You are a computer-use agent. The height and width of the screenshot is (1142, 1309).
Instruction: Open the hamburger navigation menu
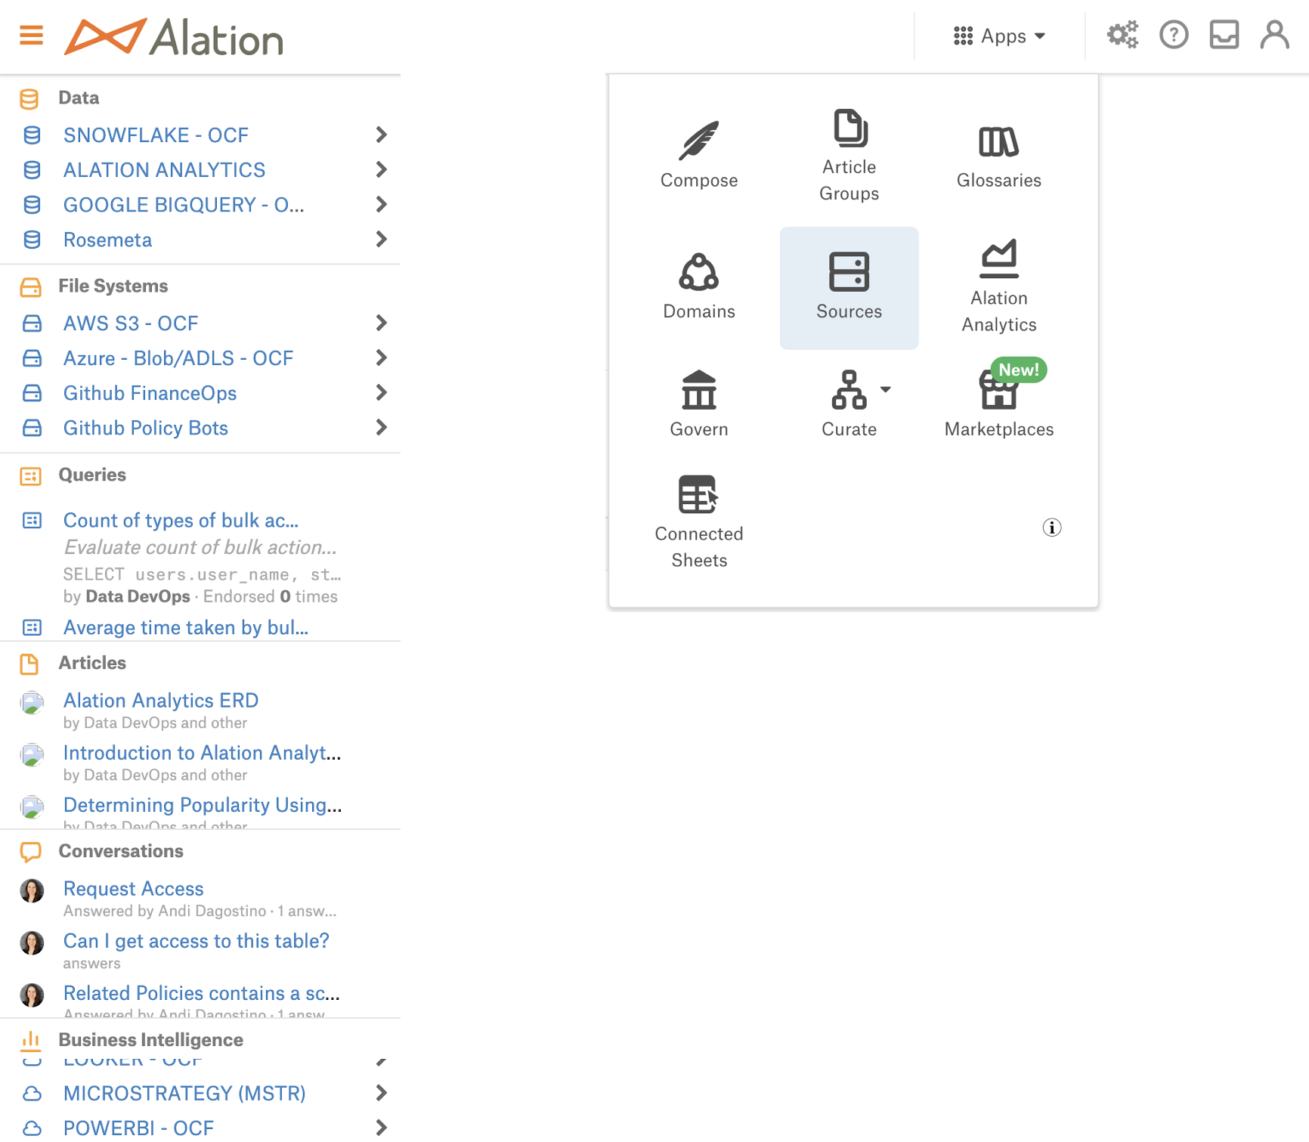[31, 36]
